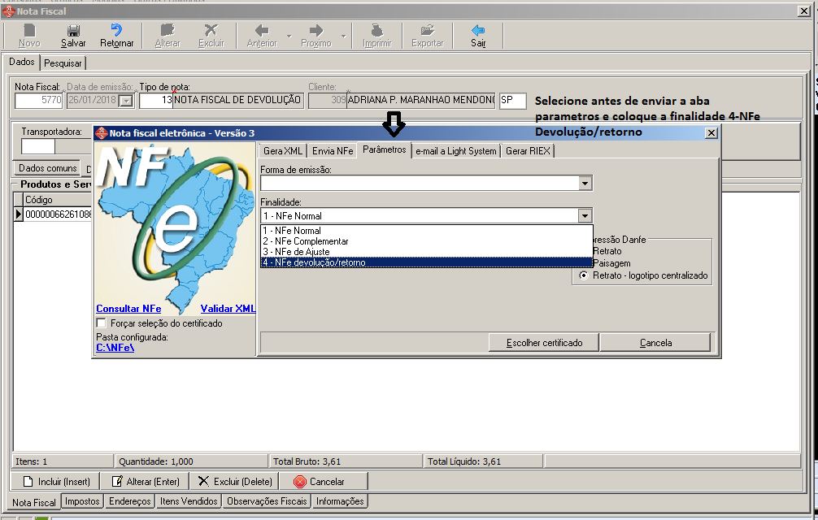Click the Alterar toolbar icon
The height and width of the screenshot is (520, 818).
point(168,31)
